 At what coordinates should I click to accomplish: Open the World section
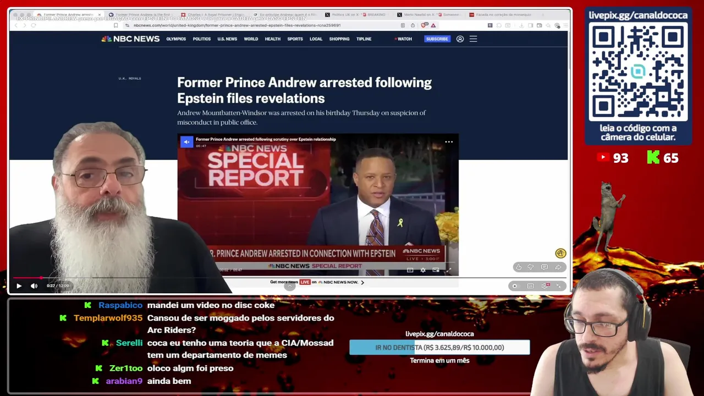251,39
